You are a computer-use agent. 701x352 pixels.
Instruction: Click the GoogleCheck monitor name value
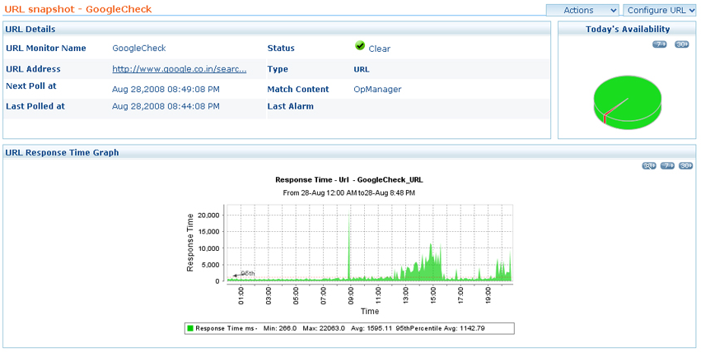pyautogui.click(x=139, y=49)
